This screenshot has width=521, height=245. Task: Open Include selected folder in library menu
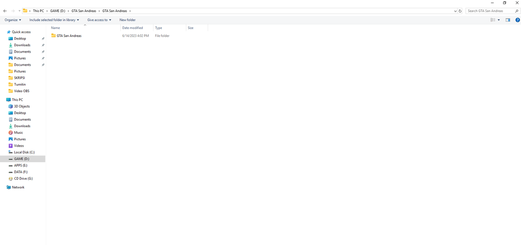[54, 20]
